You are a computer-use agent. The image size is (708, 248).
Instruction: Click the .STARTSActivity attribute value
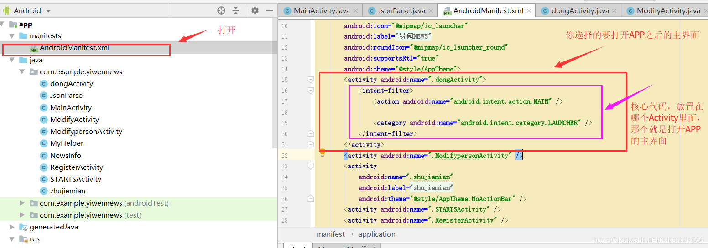tap(460, 209)
